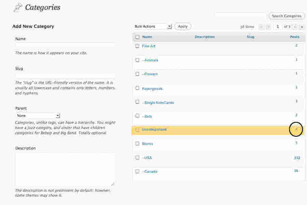Jump to last page of categories
The image size is (307, 205).
[x=302, y=27]
